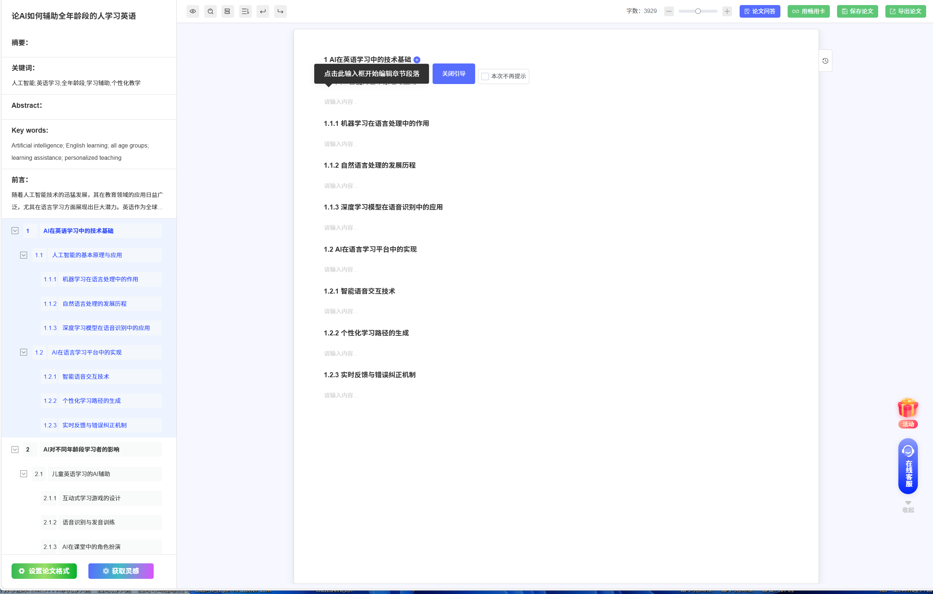The width and height of the screenshot is (933, 594).
Task: Open the history clock icon panel
Action: 825,61
